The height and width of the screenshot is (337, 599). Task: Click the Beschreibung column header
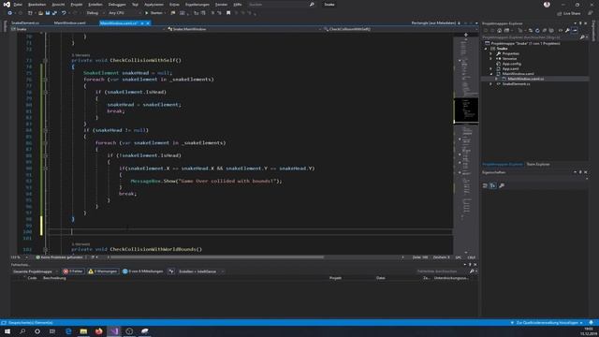(x=54, y=278)
